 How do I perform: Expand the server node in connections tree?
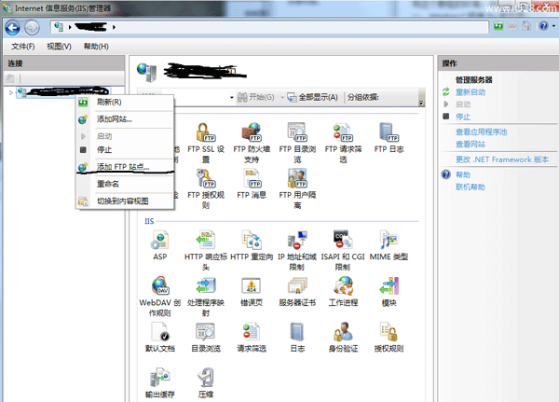coord(11,93)
